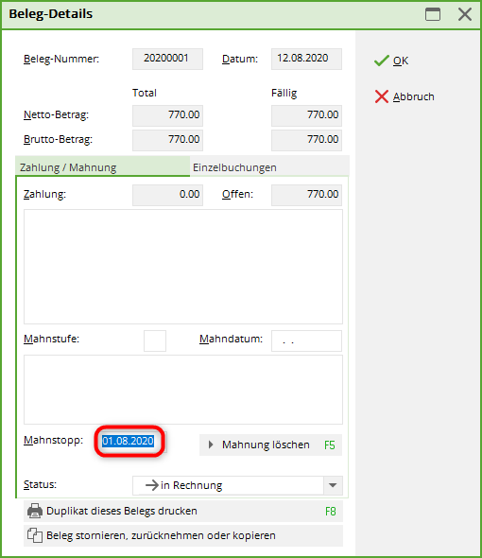The height and width of the screenshot is (558, 482).
Task: Select the 'in Rechnung' status combo box
Action: [x=237, y=485]
